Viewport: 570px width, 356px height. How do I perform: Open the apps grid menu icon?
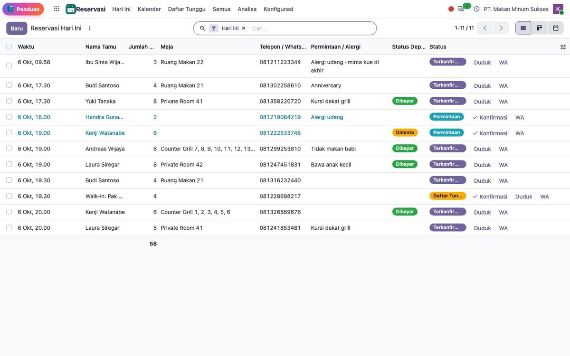point(57,9)
